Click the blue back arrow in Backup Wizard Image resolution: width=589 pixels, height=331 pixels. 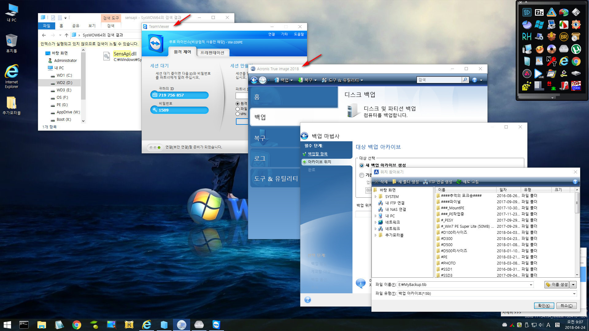pos(304,136)
